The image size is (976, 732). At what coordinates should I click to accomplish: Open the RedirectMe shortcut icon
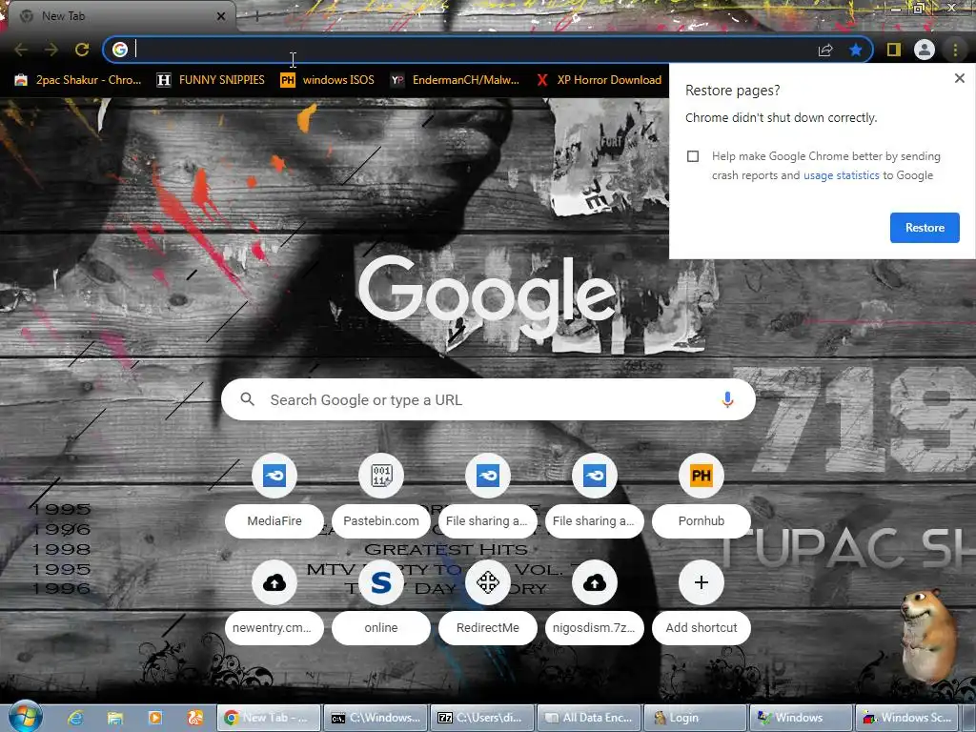(488, 582)
